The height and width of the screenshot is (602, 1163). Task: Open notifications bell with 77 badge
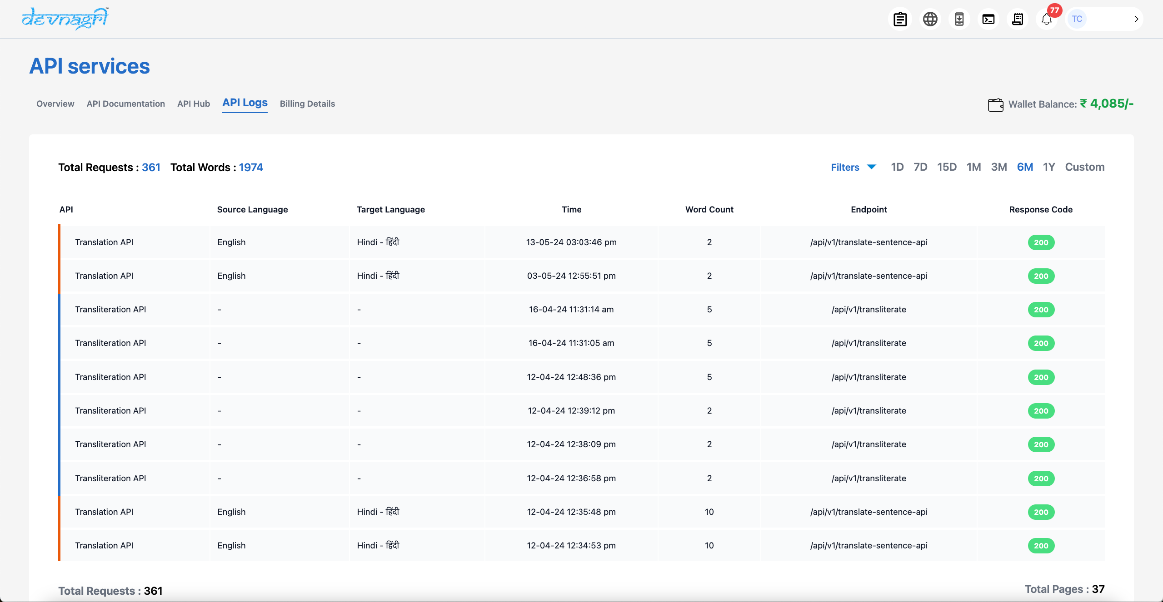(x=1047, y=19)
